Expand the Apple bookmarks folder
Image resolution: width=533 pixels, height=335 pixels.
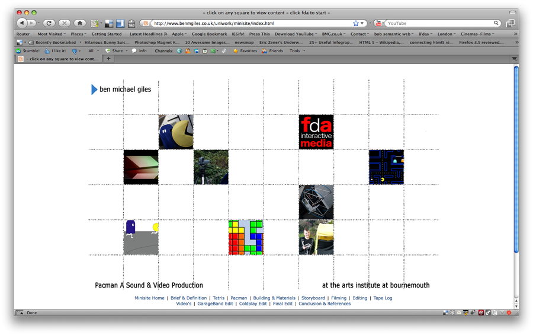pyautogui.click(x=179, y=34)
